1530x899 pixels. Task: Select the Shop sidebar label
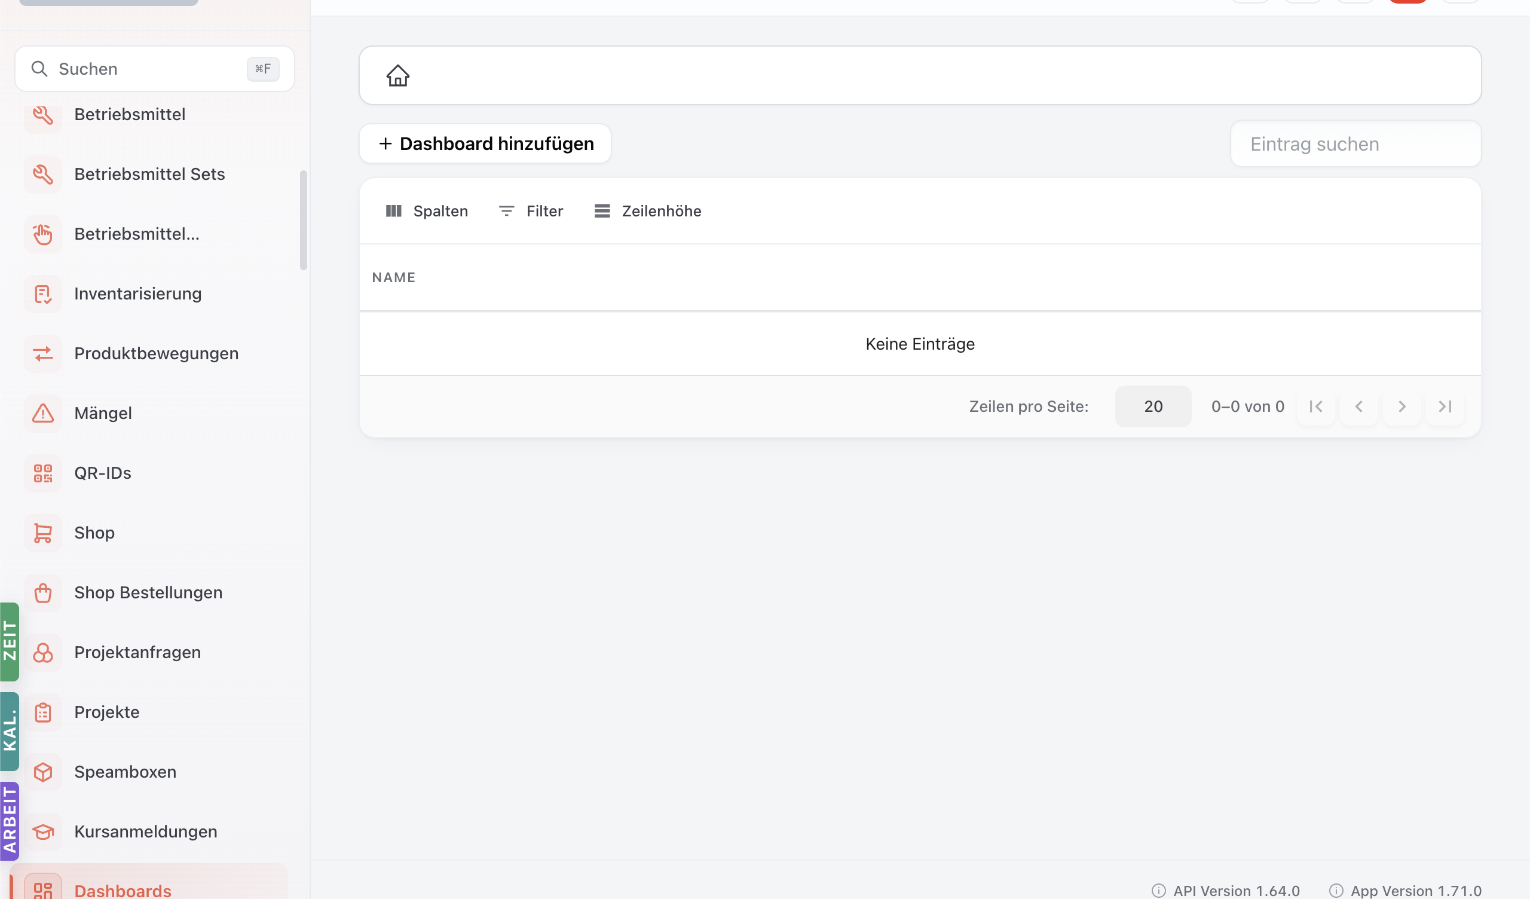94,533
